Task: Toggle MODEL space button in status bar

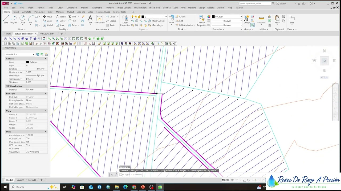Action: click(x=226, y=180)
